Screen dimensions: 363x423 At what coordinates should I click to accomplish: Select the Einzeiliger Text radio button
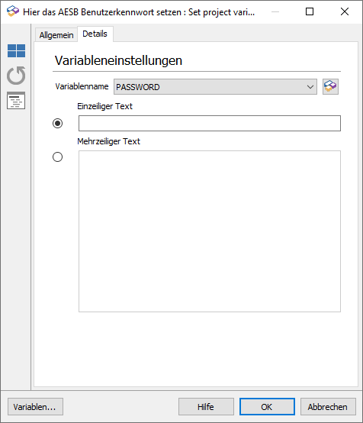click(57, 123)
